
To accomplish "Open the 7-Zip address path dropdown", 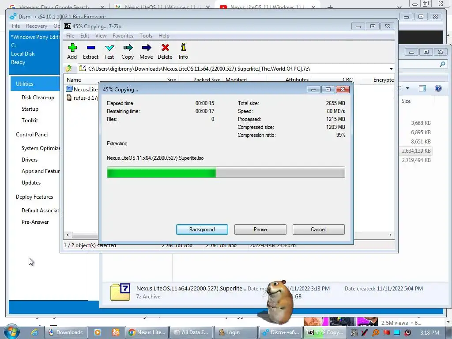I will tap(391, 69).
